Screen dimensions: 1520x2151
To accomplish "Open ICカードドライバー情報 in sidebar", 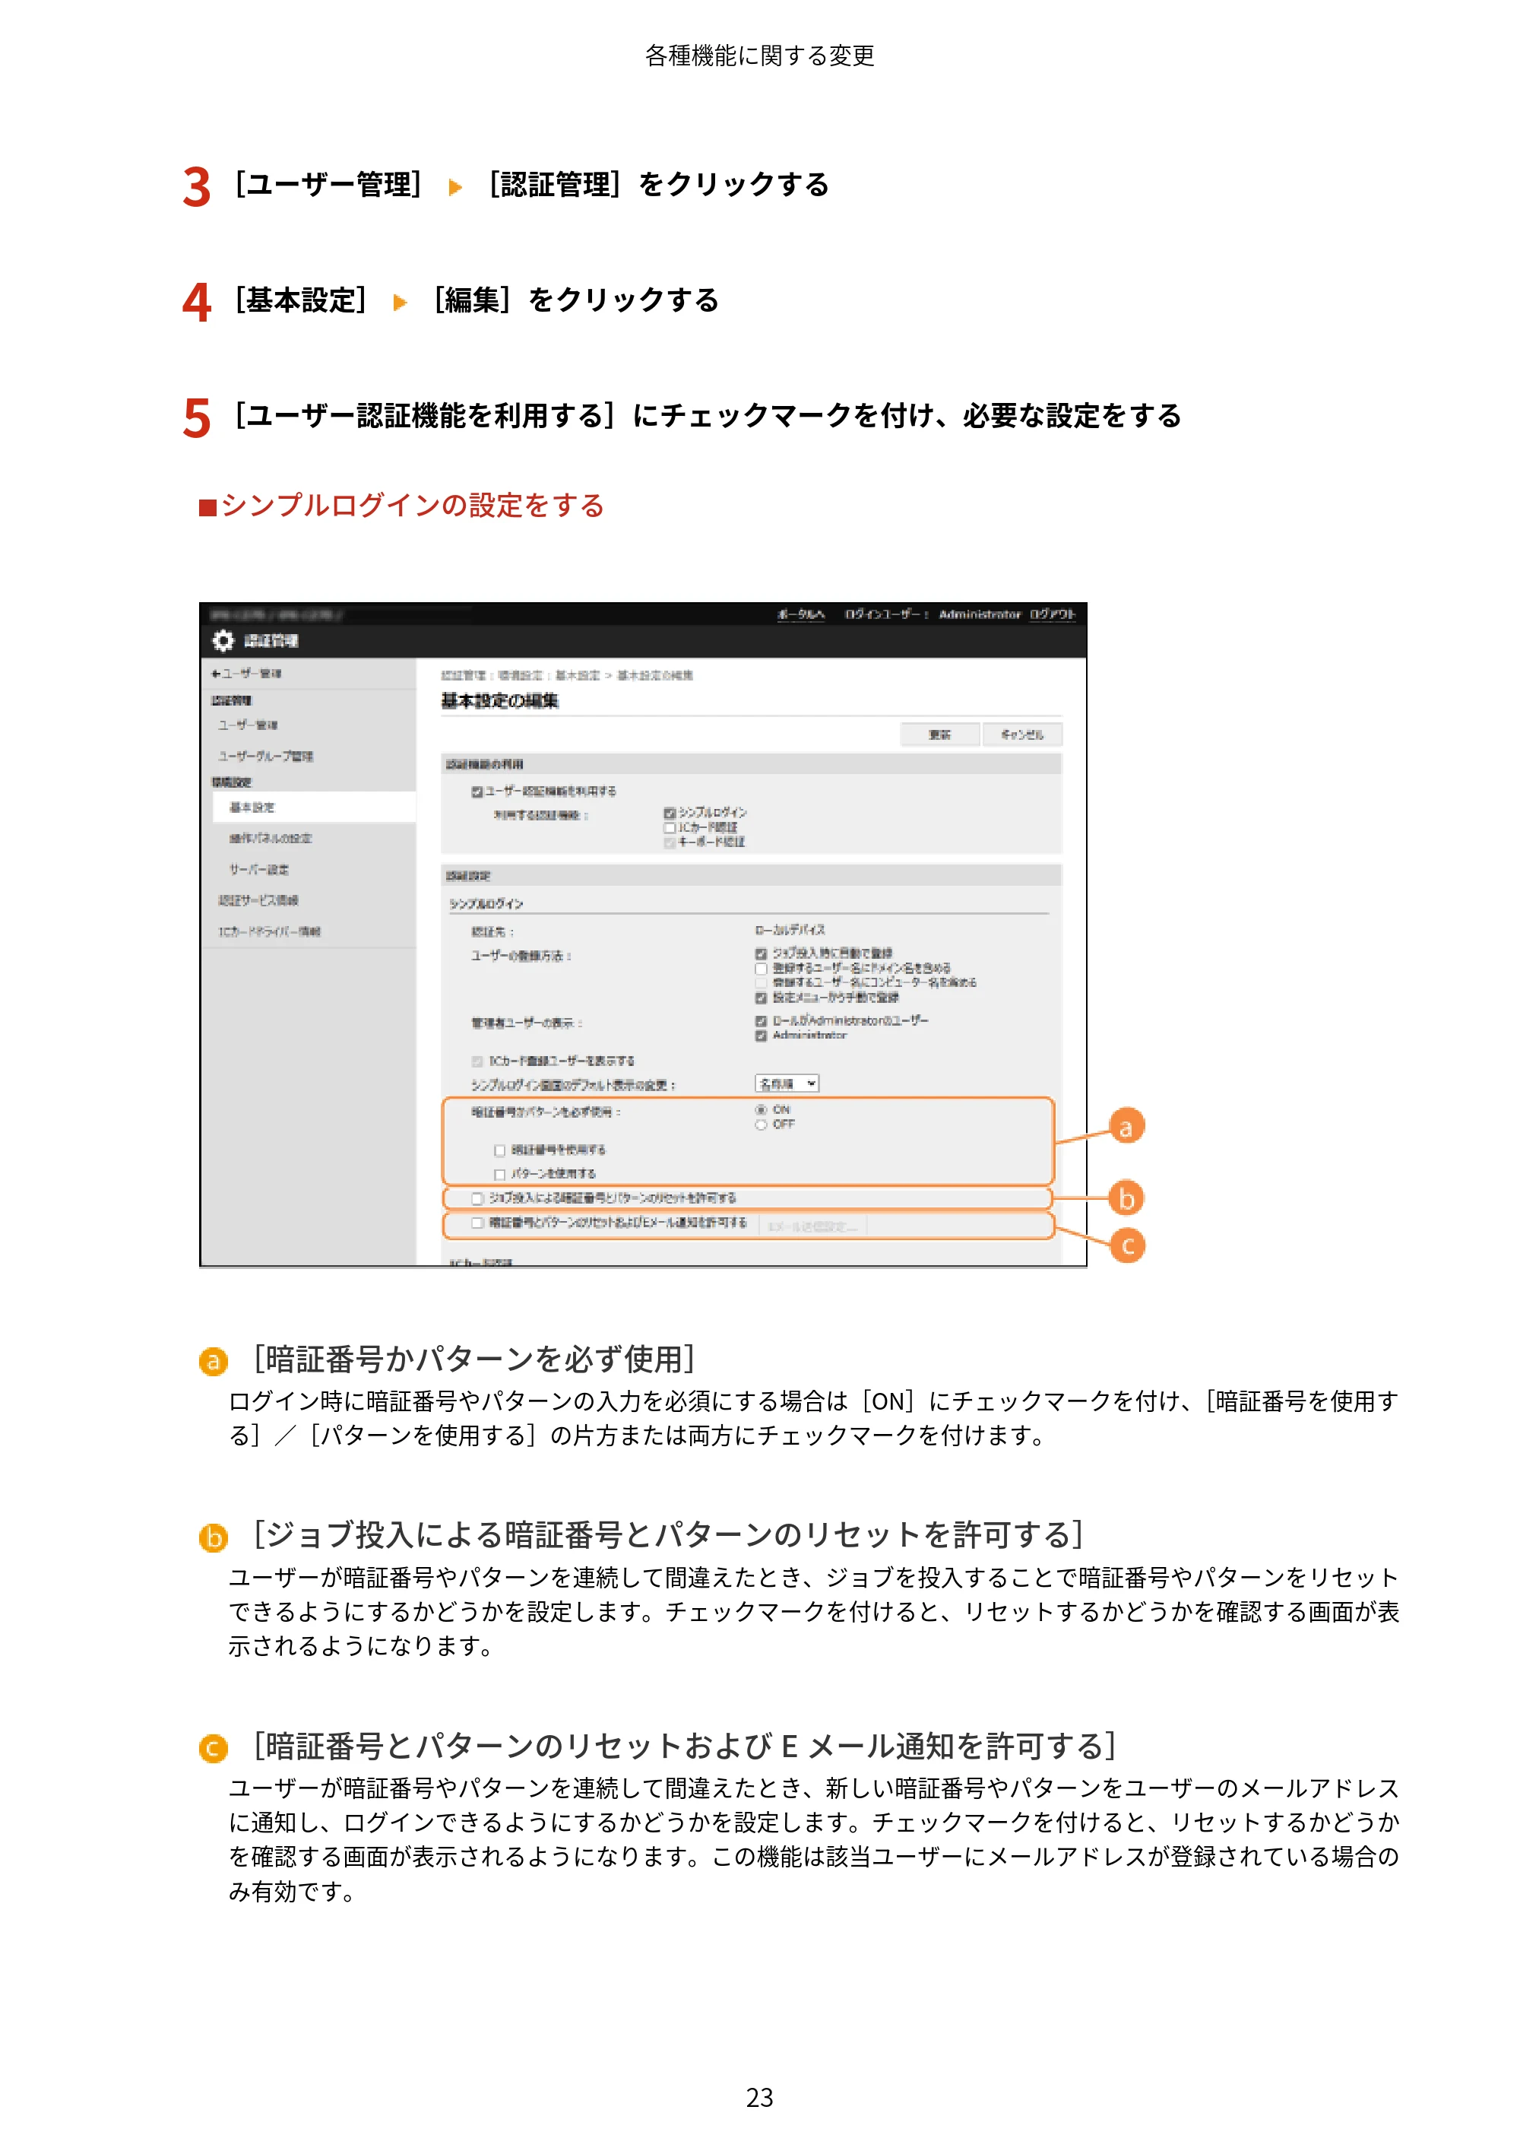I will coord(270,931).
